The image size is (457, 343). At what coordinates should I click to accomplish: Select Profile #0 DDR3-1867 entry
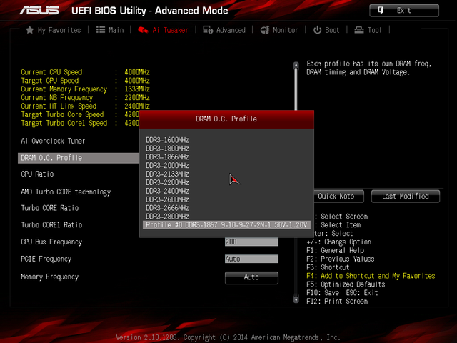coord(226,225)
